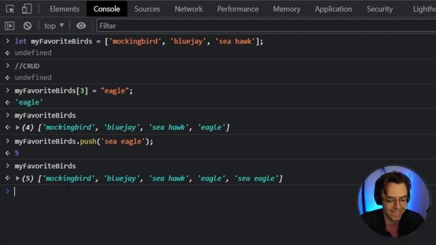The height and width of the screenshot is (245, 436).
Task: Select the myFavoriteBirds.push('sea eagle') line
Action: [x=84, y=142]
